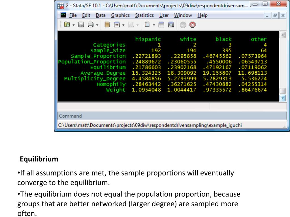Minimize the inner Results window
The height and width of the screenshot is (217, 290).
pos(267,16)
